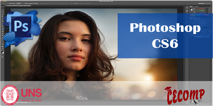Screen dimensions: 213x106
Task: Select the Clone Stamp tool
Action: (2, 25)
